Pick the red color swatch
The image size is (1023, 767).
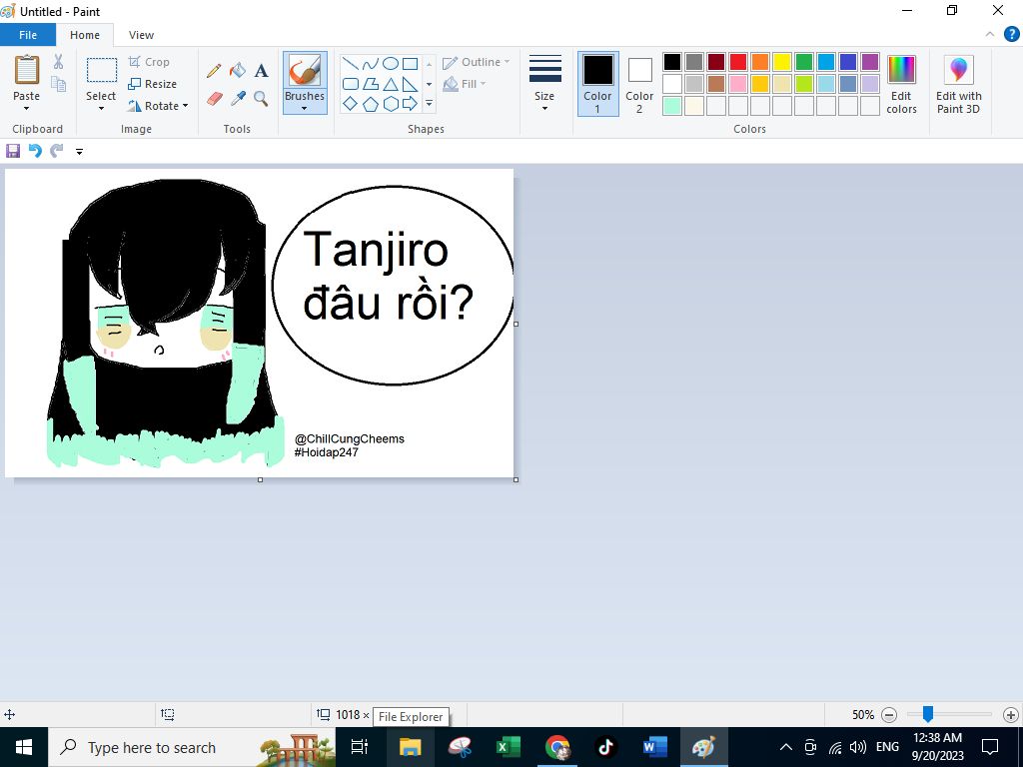(738, 62)
